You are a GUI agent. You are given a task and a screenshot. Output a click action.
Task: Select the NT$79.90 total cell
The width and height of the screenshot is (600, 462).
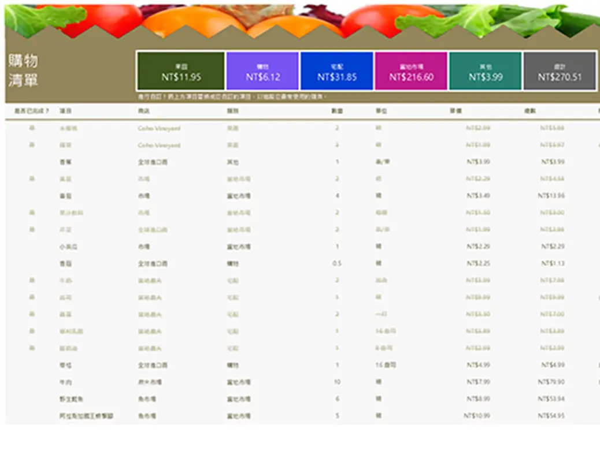click(551, 382)
